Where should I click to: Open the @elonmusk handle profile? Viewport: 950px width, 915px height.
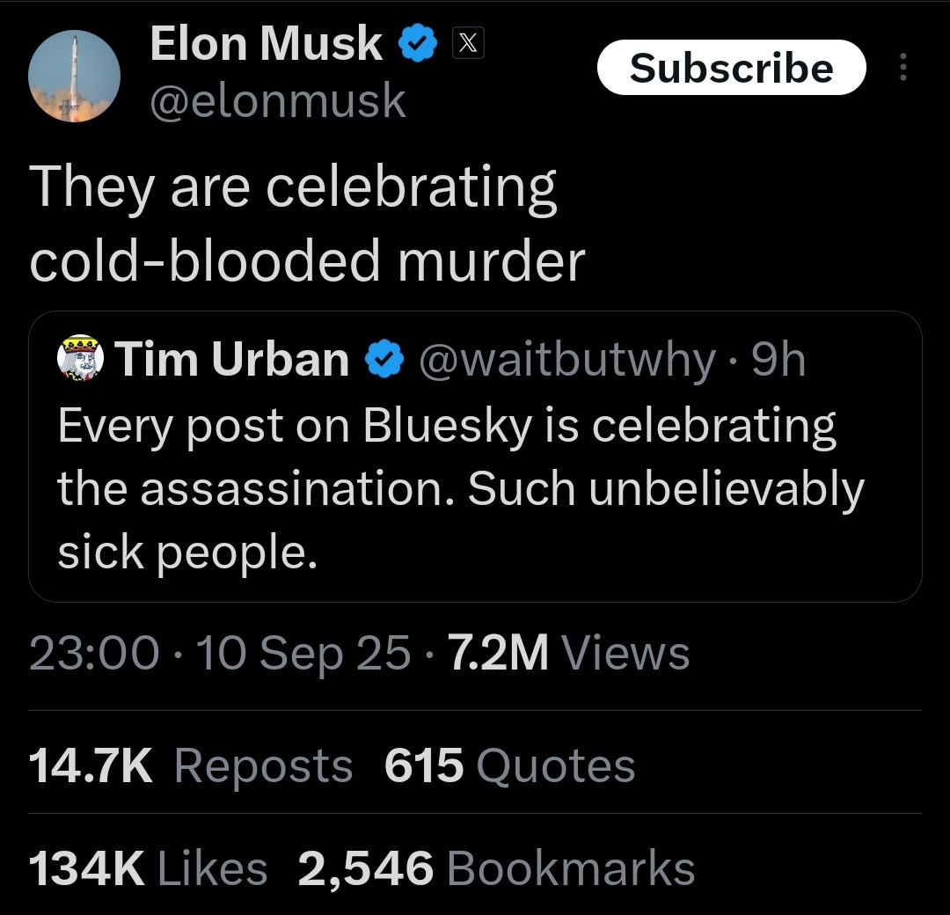coord(278,101)
